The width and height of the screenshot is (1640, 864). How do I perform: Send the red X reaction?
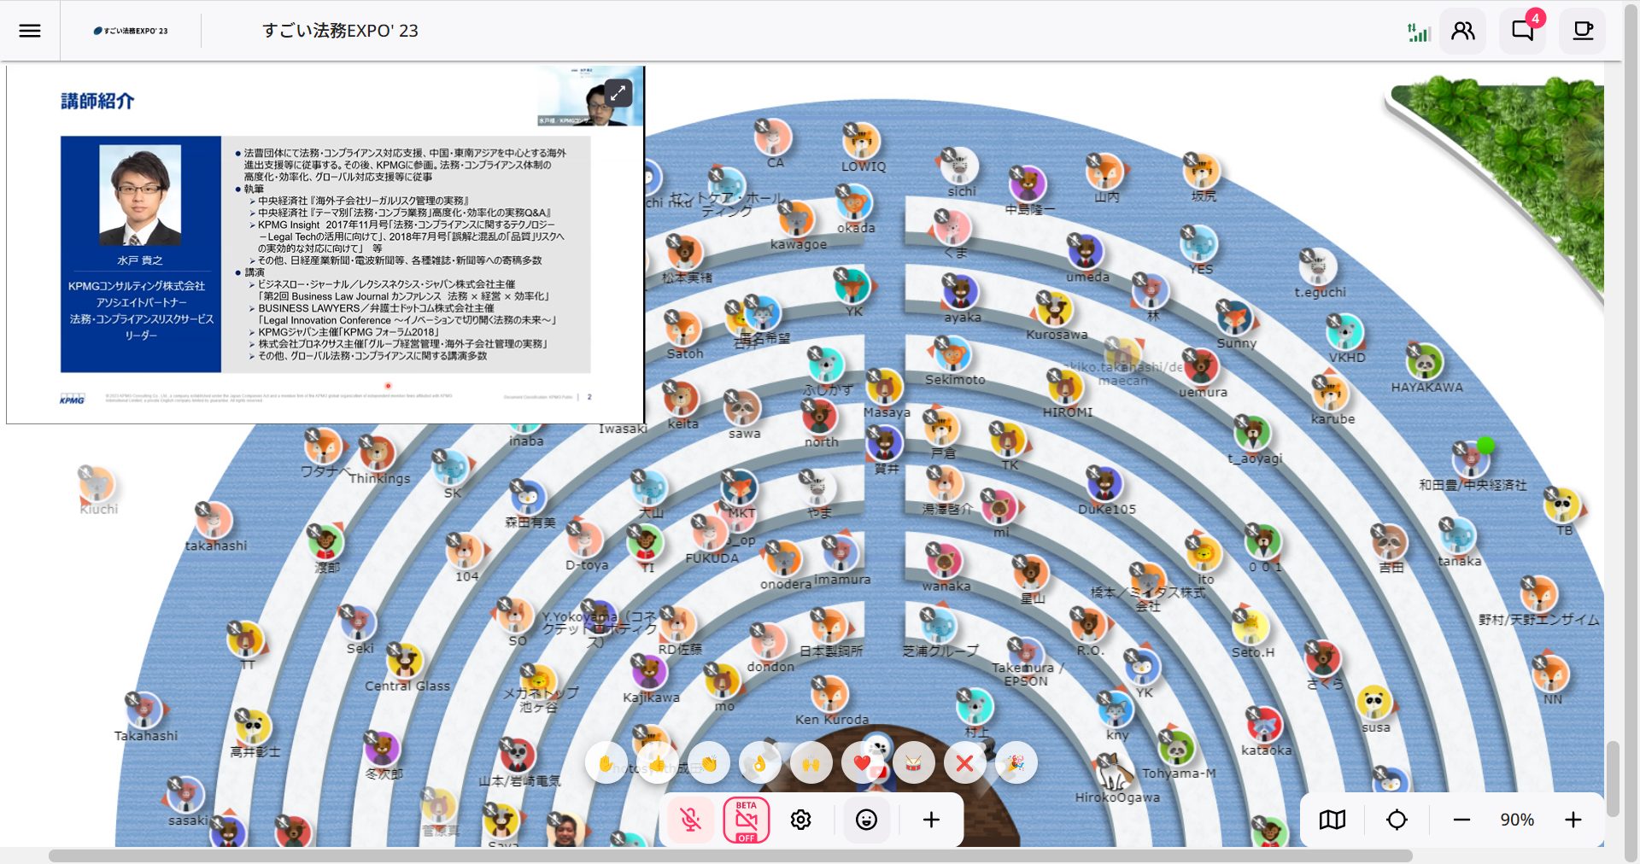click(x=965, y=763)
